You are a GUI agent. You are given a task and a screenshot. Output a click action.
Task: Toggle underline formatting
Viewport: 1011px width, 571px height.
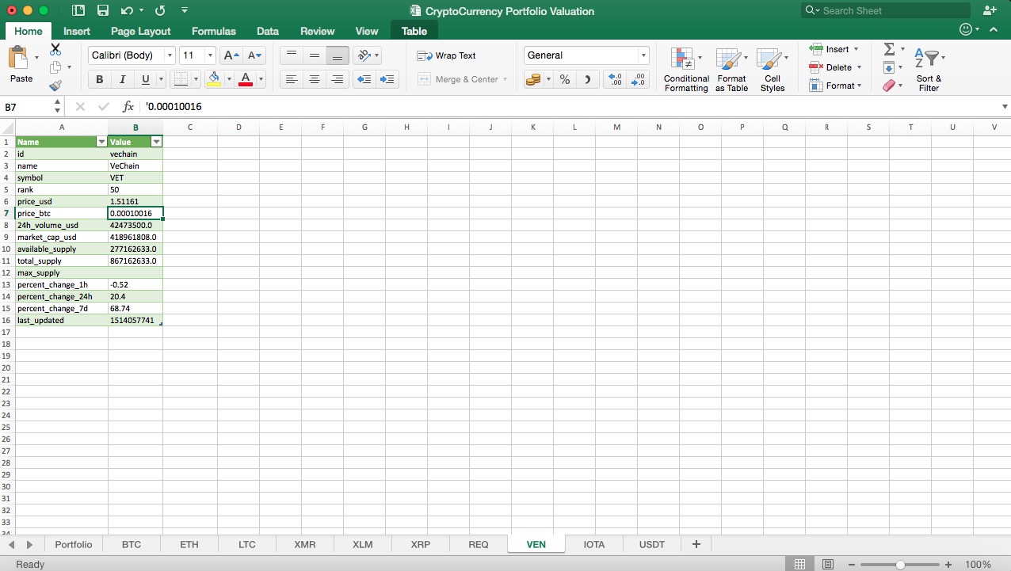[x=146, y=79]
